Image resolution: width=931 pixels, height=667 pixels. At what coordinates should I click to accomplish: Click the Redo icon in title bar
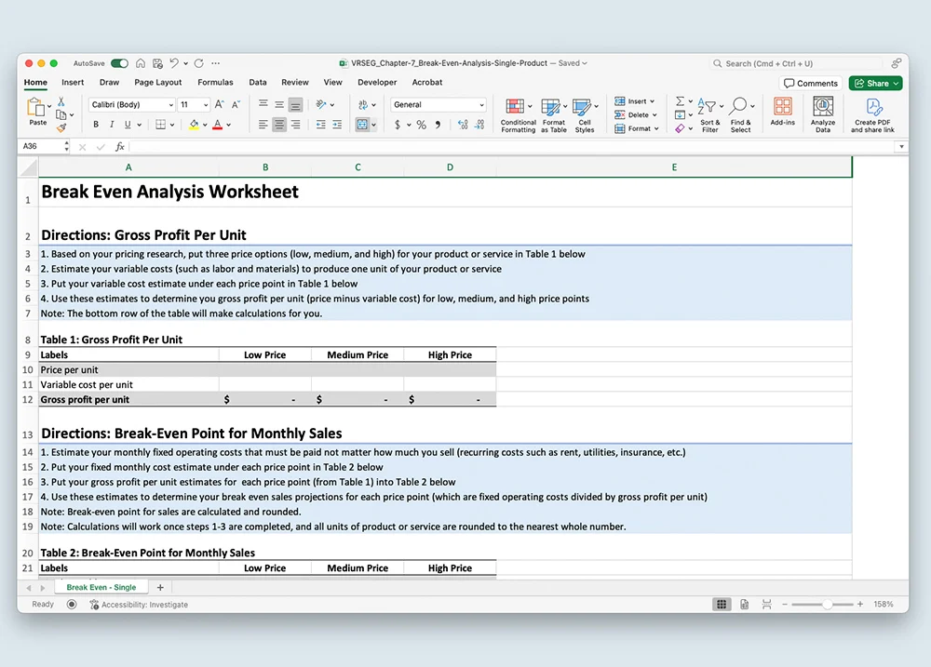199,63
